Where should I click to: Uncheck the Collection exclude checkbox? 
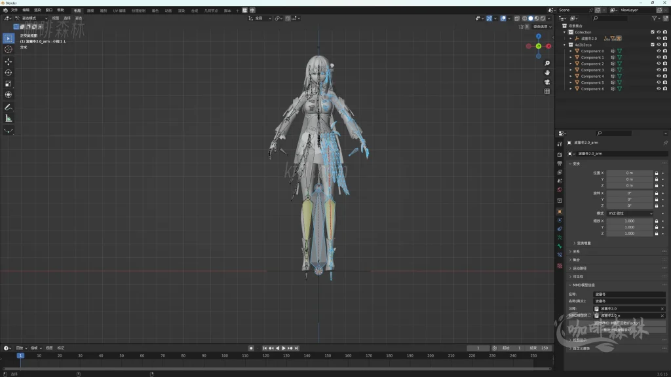click(x=653, y=32)
